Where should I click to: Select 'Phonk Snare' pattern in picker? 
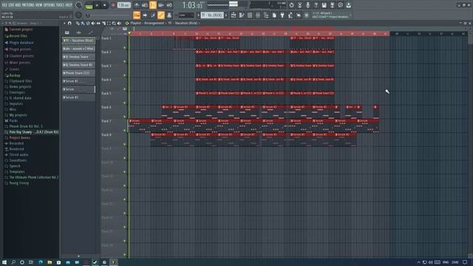(x=78, y=73)
